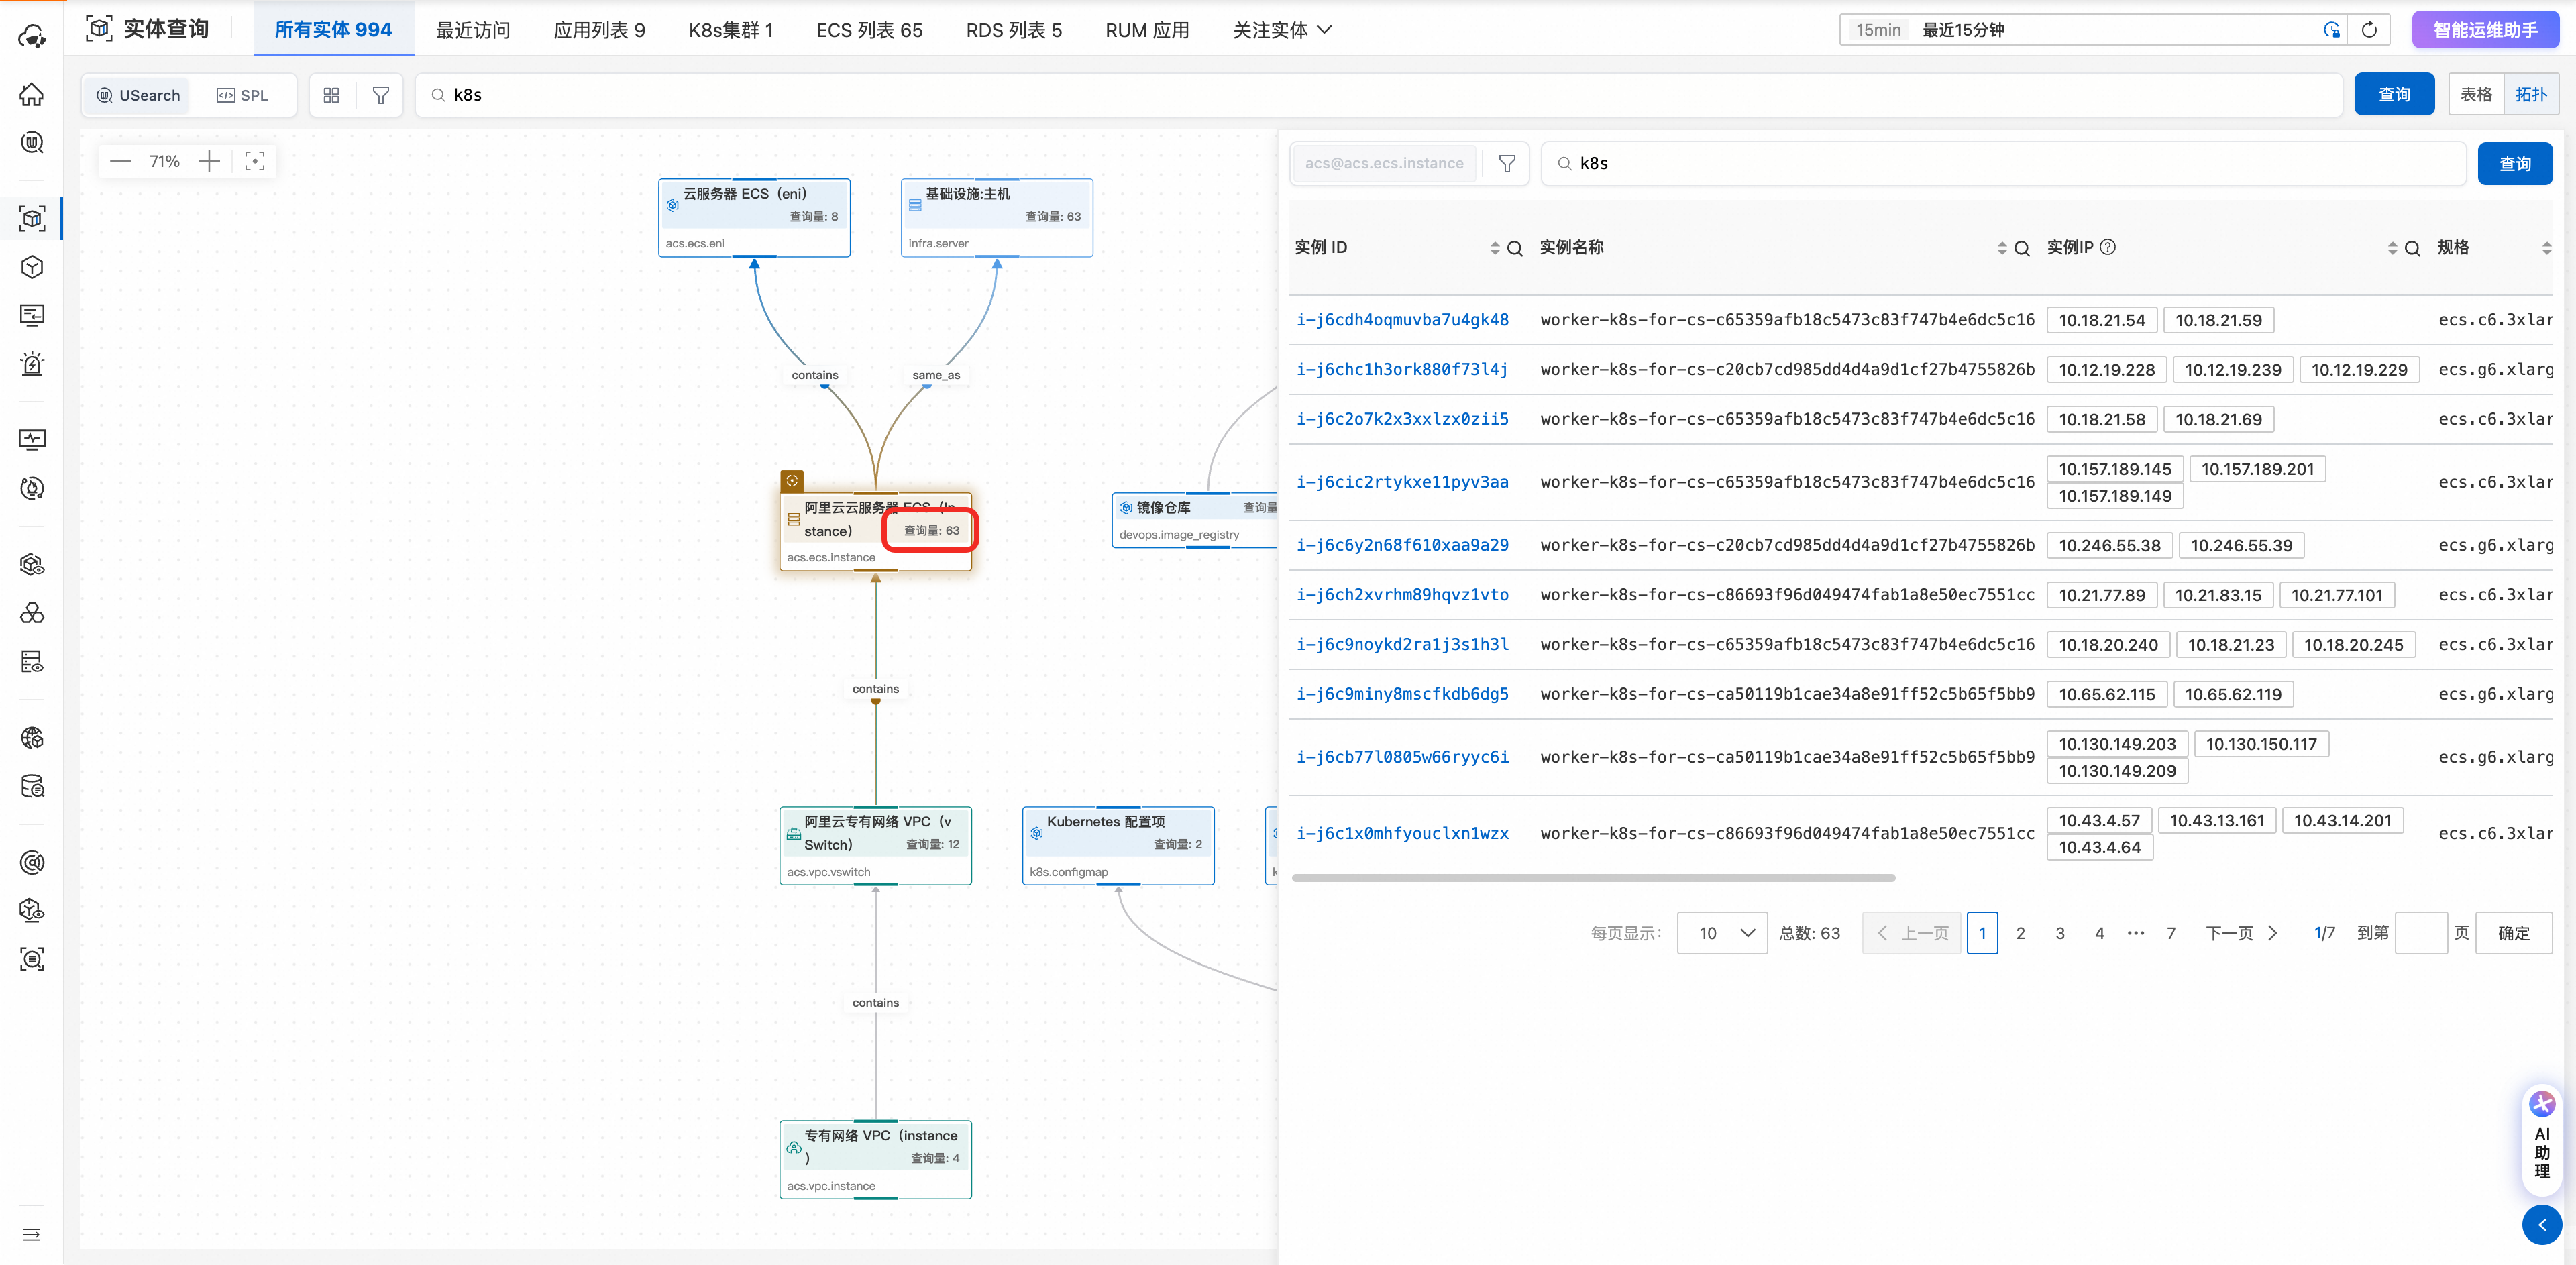Image resolution: width=2576 pixels, height=1265 pixels.
Task: Click 下一页 to go to next page
Action: (x=2241, y=933)
